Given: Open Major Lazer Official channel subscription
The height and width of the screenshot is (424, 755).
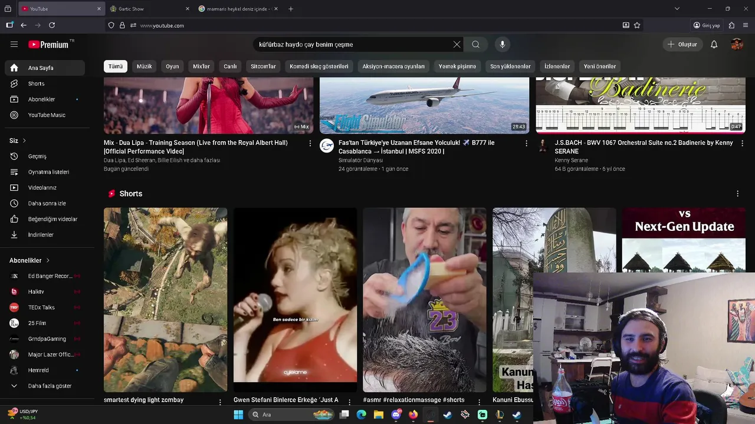Looking at the screenshot, I should coord(45,355).
